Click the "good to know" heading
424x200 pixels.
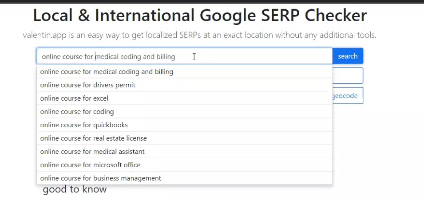pos(75,189)
